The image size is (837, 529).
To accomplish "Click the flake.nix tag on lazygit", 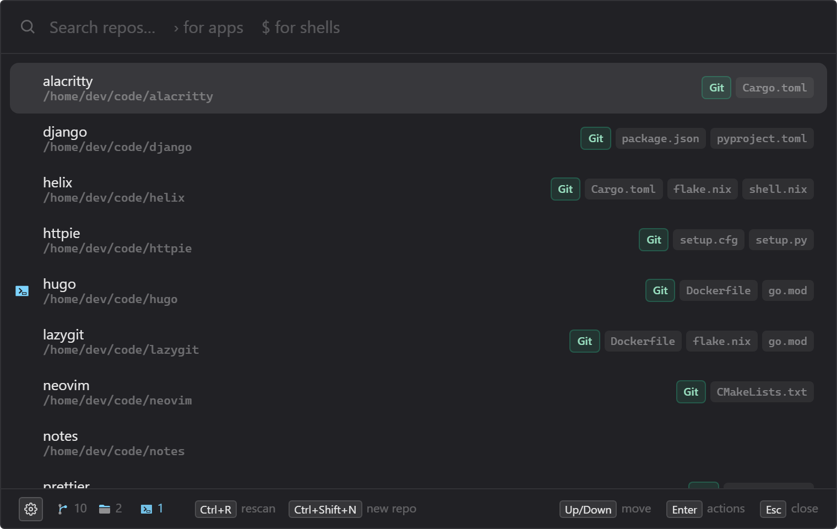I will pyautogui.click(x=722, y=341).
